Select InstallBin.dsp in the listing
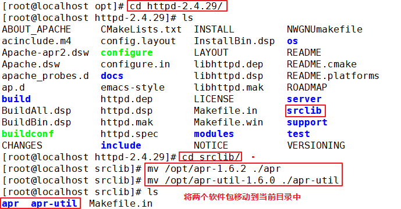This screenshot has height=209, width=401. 235,41
